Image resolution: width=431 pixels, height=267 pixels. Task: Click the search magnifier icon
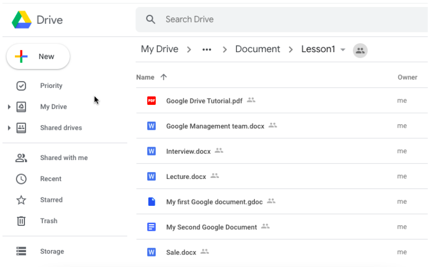151,19
